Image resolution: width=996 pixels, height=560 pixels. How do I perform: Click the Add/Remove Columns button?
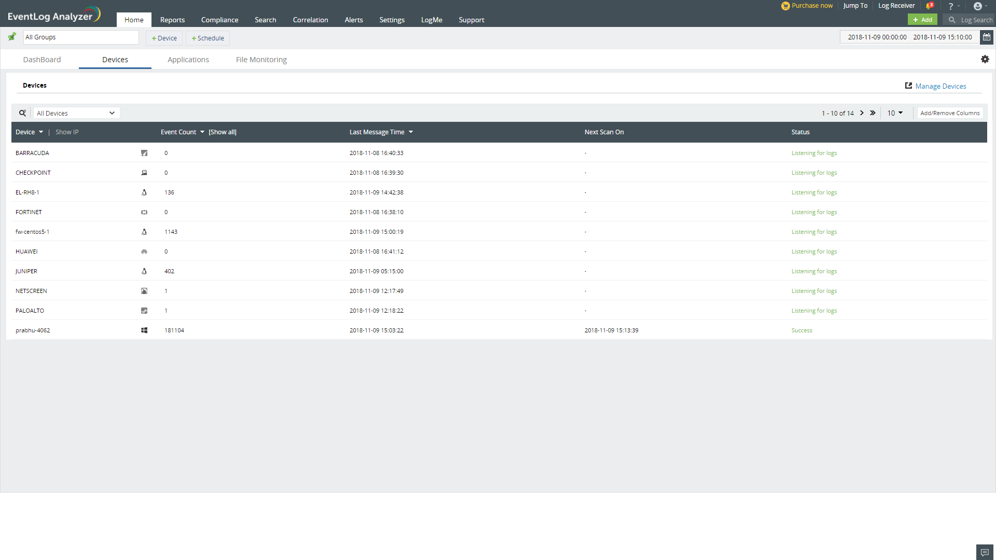950,113
